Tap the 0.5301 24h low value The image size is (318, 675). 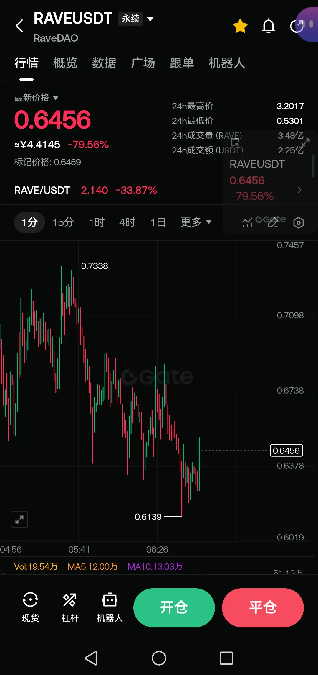(290, 121)
